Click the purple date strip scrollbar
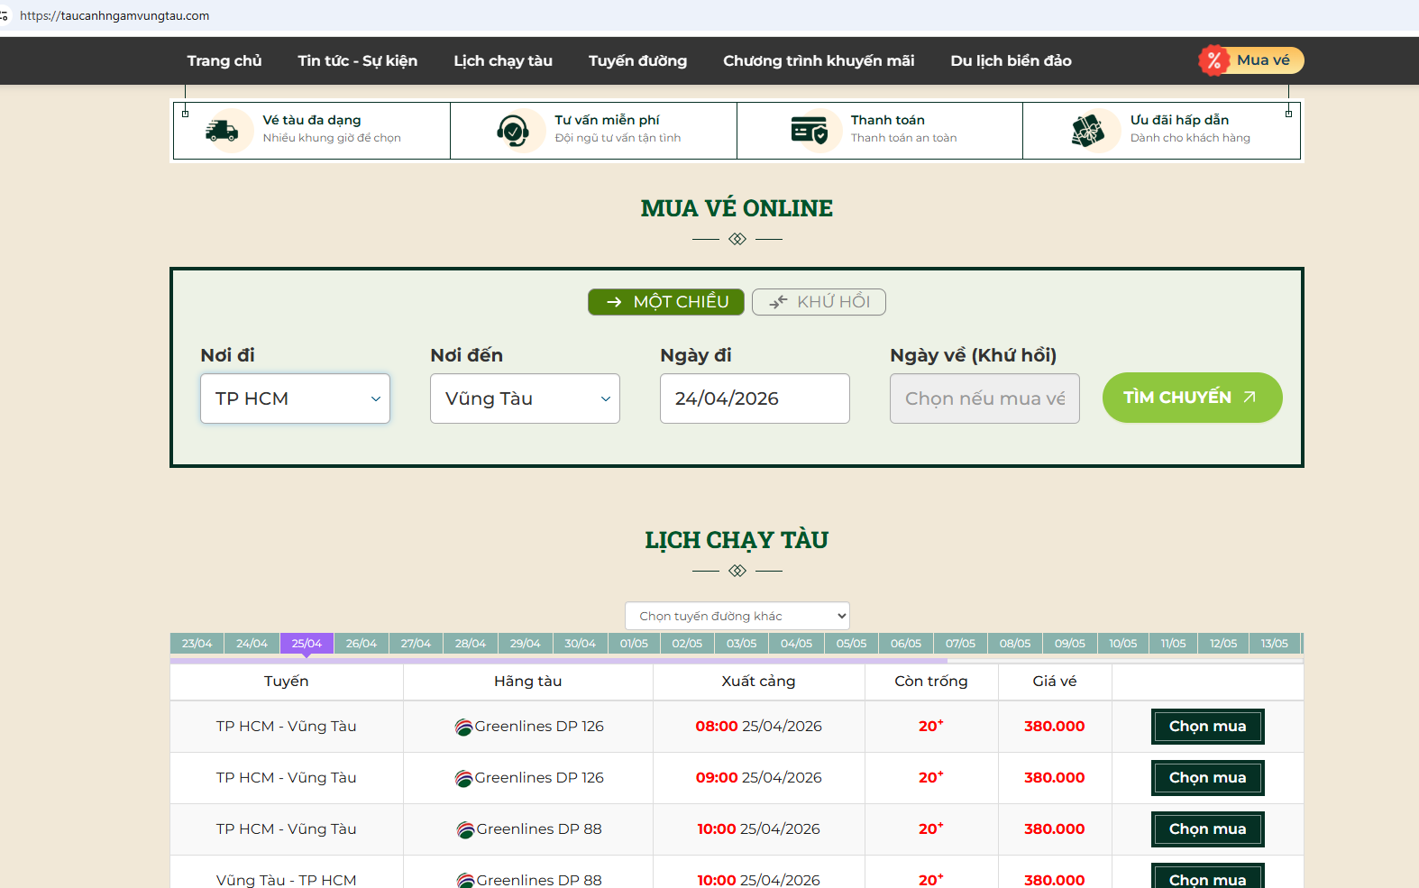The width and height of the screenshot is (1419, 888). (x=558, y=661)
